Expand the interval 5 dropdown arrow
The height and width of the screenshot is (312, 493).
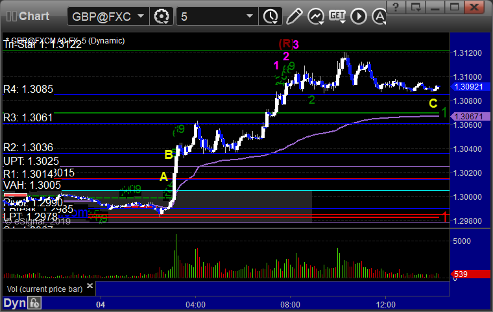(x=250, y=16)
